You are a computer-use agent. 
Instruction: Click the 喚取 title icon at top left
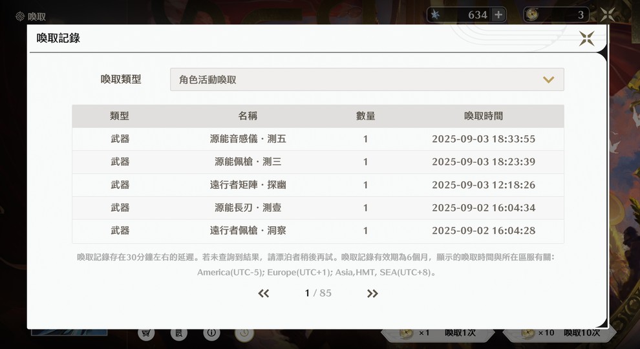tap(20, 16)
